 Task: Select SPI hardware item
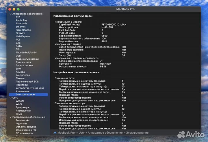[x=18, y=49]
